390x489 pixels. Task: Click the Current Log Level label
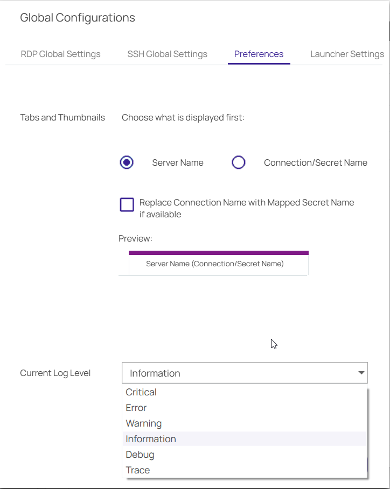coord(55,373)
